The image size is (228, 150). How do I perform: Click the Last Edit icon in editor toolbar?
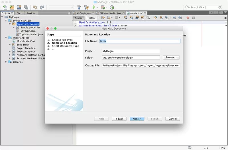pyautogui.click(x=103, y=18)
